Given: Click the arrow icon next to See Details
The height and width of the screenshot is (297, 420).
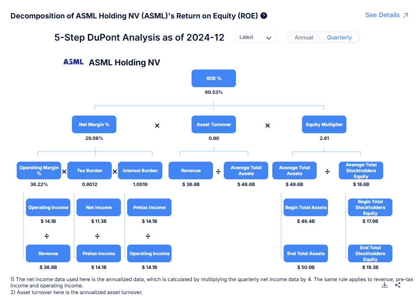Looking at the screenshot, I should pos(405,15).
